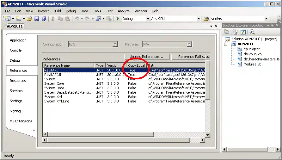Open the Debug solution configuration dropdown
Viewport: 282px width, 160px height.
[148, 19]
